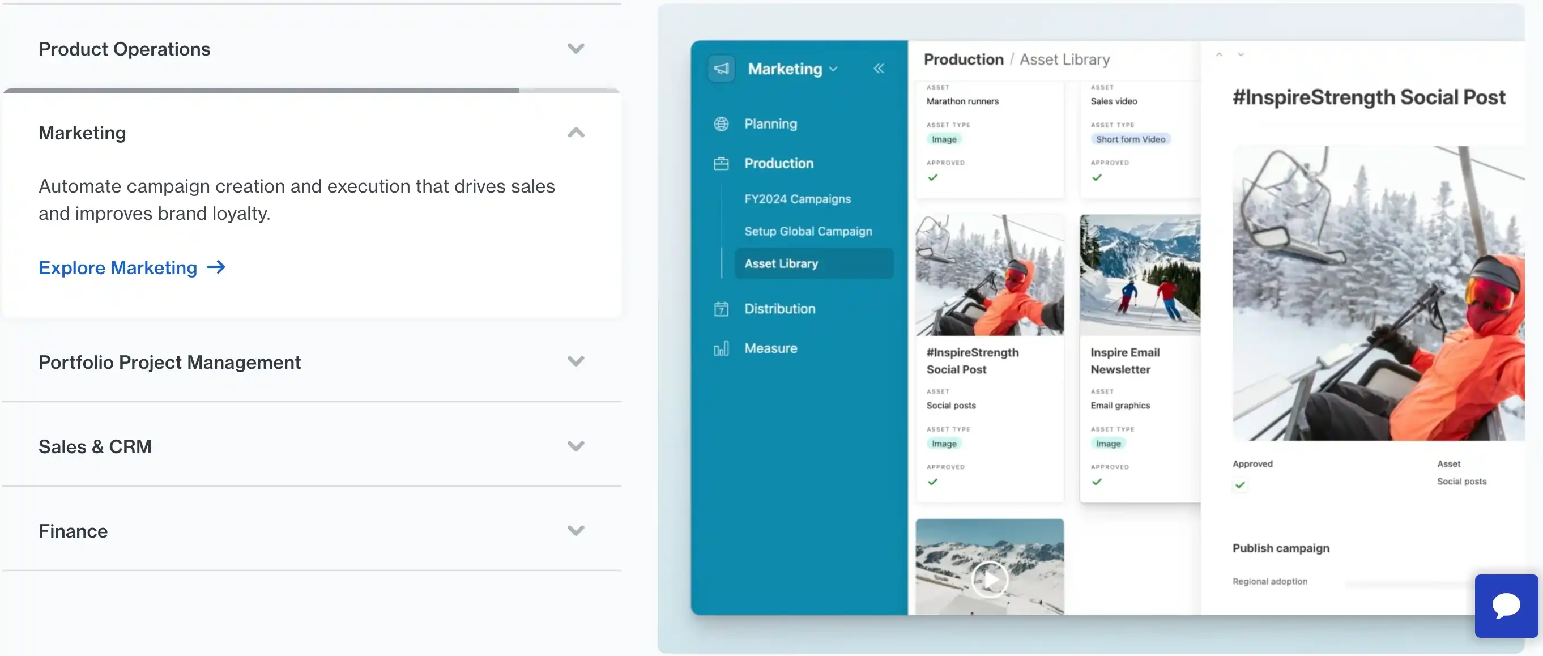Collapse the sidebar with double chevron icon
The height and width of the screenshot is (656, 1543).
click(x=878, y=69)
